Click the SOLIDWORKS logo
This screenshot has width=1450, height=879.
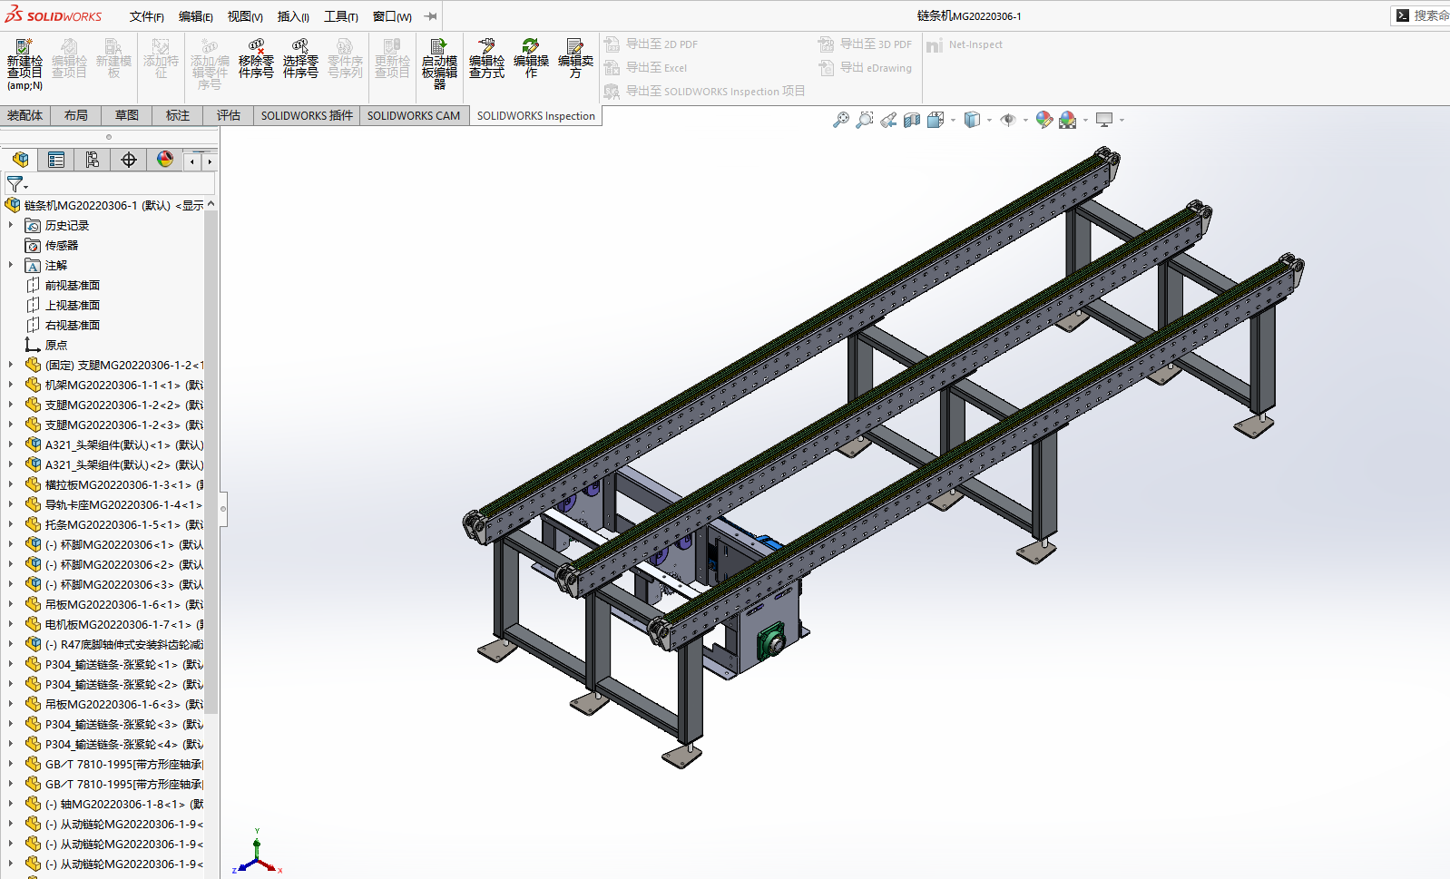coord(54,15)
